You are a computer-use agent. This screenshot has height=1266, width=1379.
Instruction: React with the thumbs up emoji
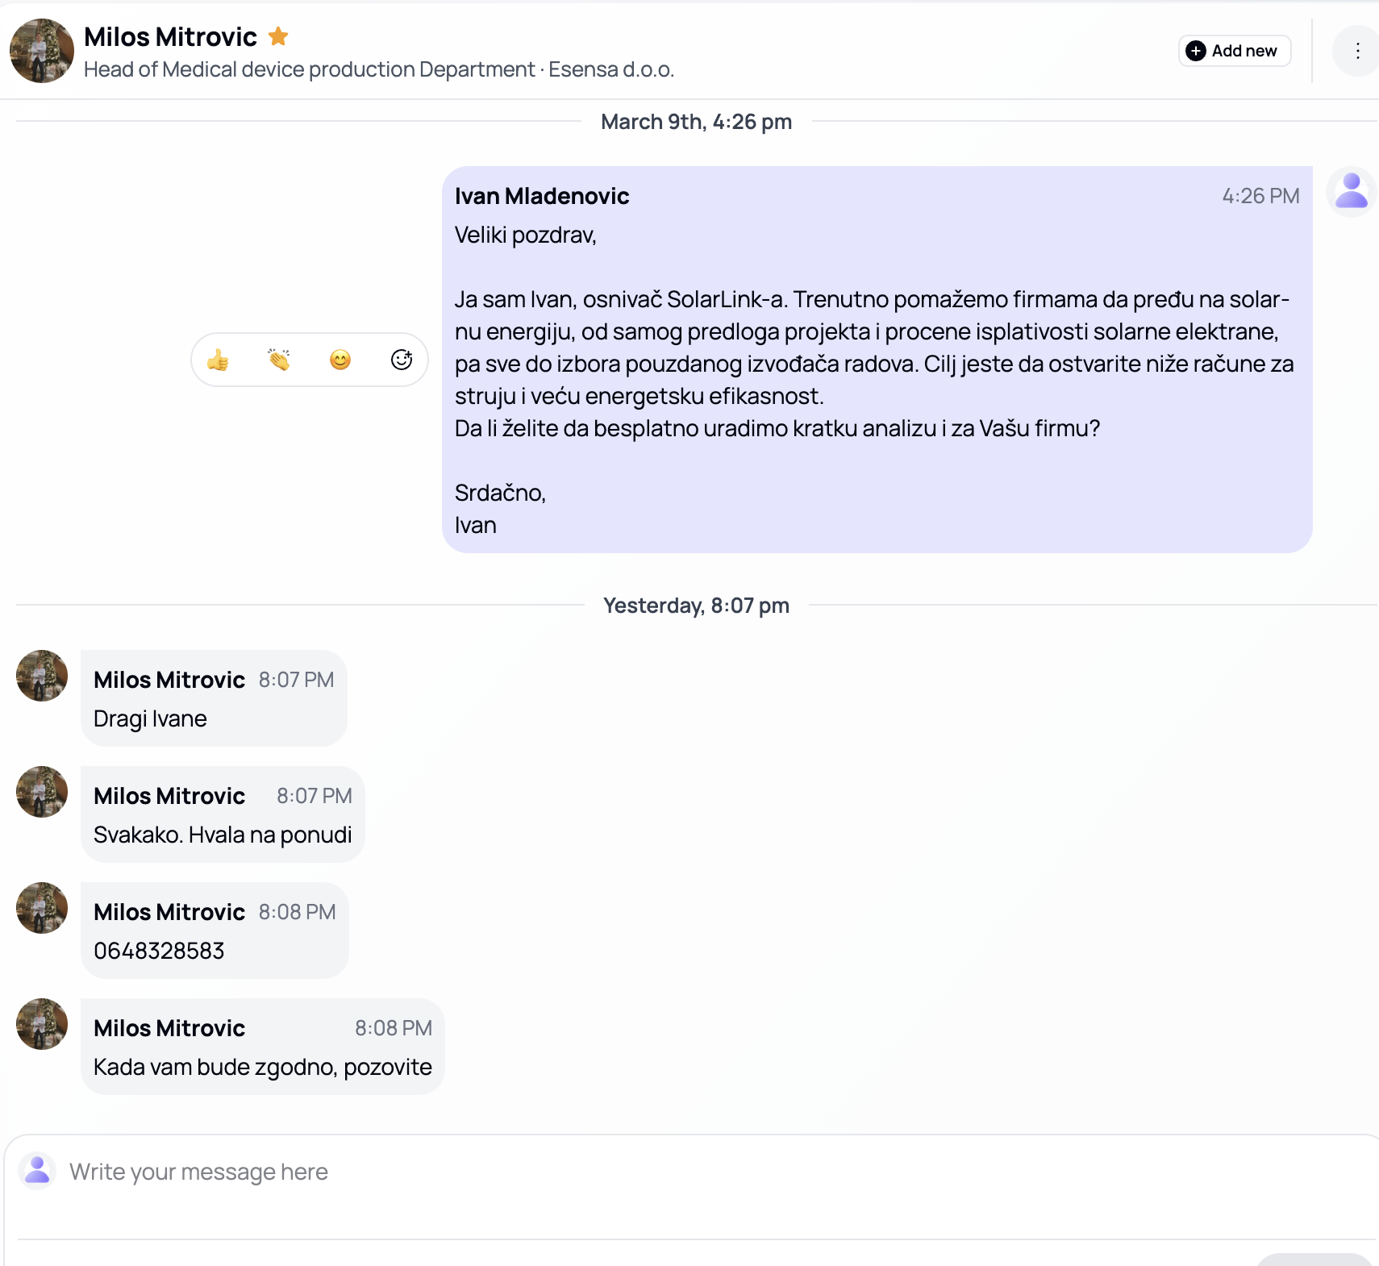[218, 360]
